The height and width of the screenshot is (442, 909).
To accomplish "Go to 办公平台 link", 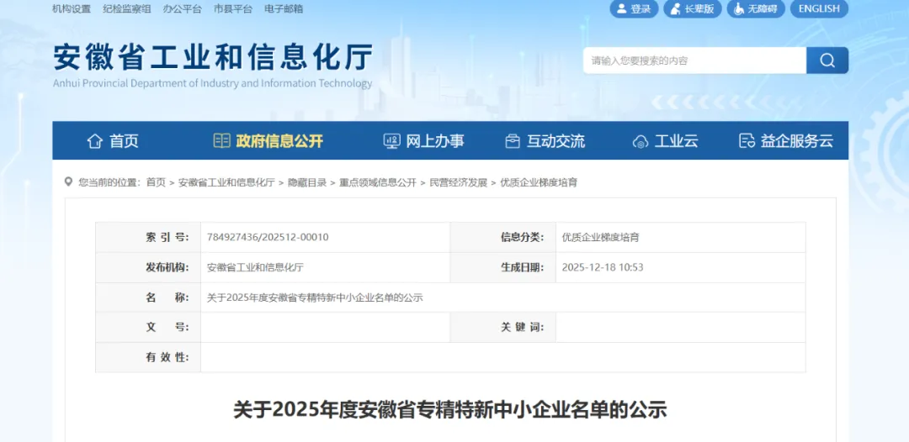I will pos(183,9).
